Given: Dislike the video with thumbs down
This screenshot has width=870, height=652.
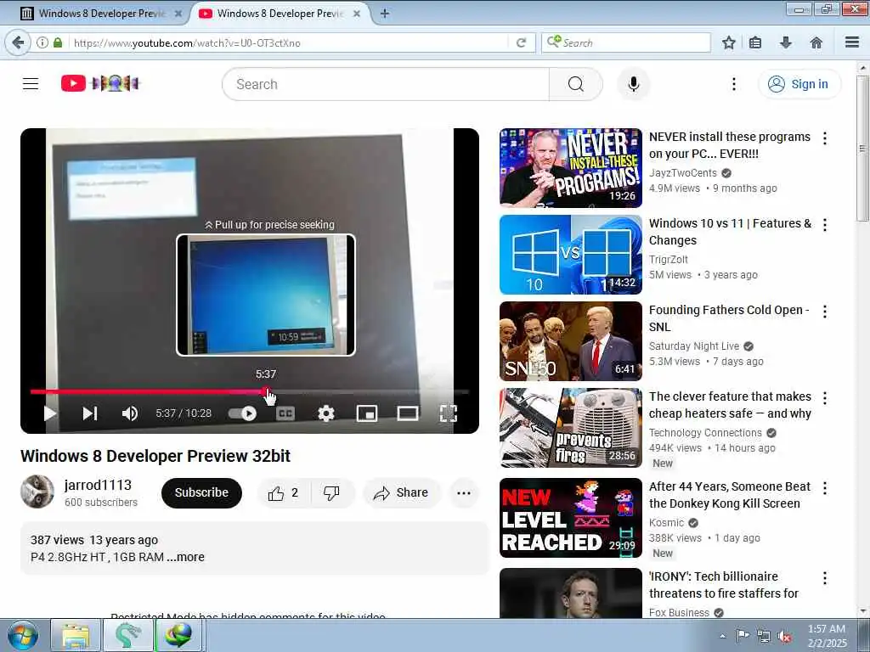Looking at the screenshot, I should pyautogui.click(x=332, y=493).
